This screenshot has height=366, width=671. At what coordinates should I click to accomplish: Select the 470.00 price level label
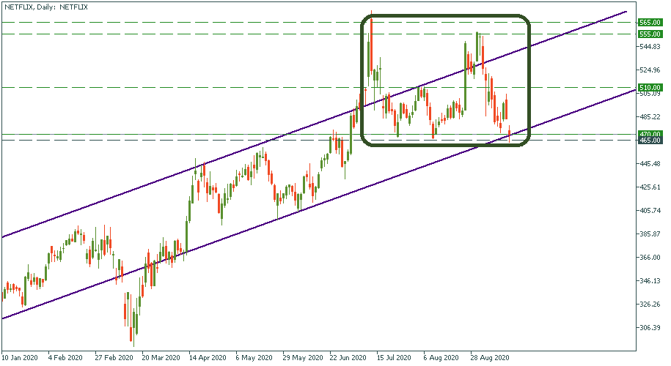tap(650, 134)
